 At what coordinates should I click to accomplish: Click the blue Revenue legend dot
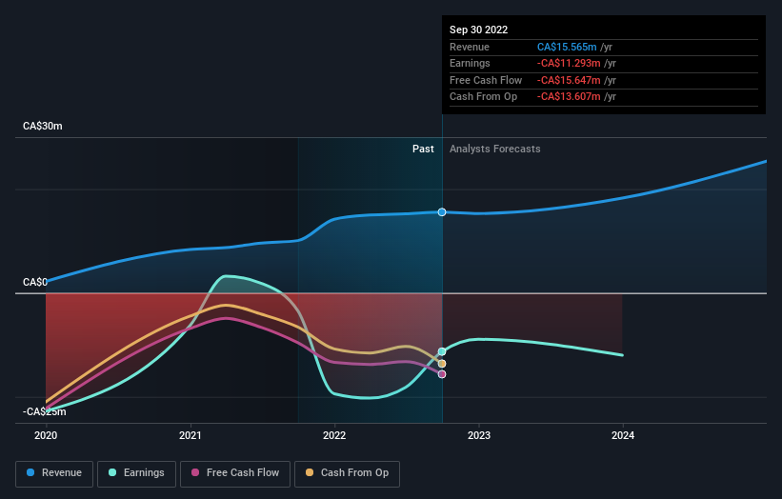click(30, 472)
